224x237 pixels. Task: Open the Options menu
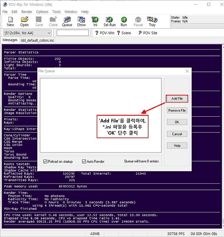pyautogui.click(x=42, y=12)
